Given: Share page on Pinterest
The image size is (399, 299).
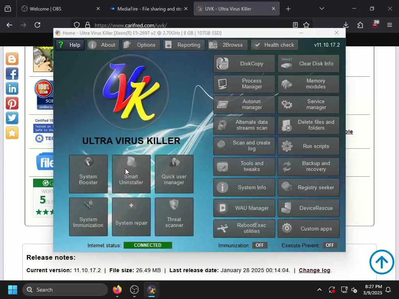Looking at the screenshot, I should pyautogui.click(x=12, y=103).
